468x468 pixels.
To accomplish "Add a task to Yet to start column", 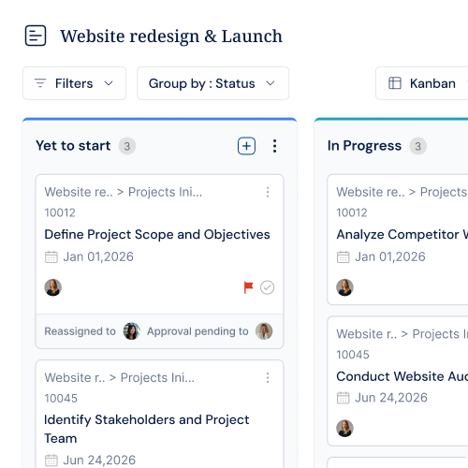I will [x=246, y=146].
